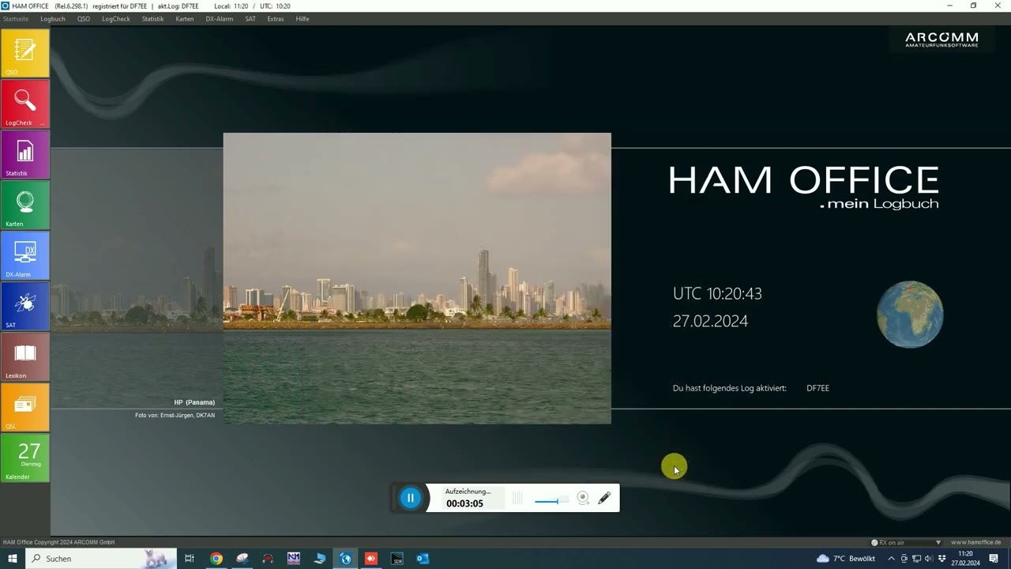Open the Windows notification center
Screen dimensions: 1011x569
point(994,559)
